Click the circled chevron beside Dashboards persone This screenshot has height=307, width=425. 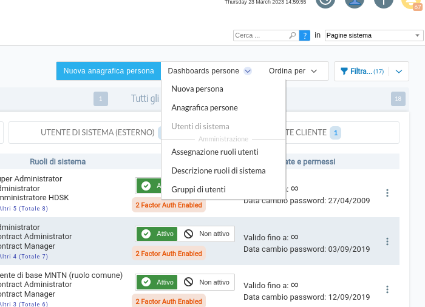(x=248, y=71)
